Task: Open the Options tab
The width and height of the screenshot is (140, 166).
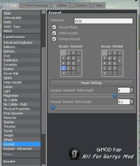Action: click(x=80, y=6)
